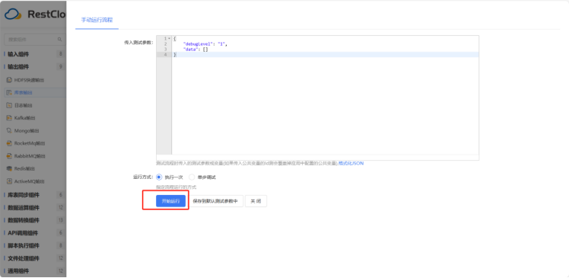Click the Mongo输出 component icon

(9, 130)
